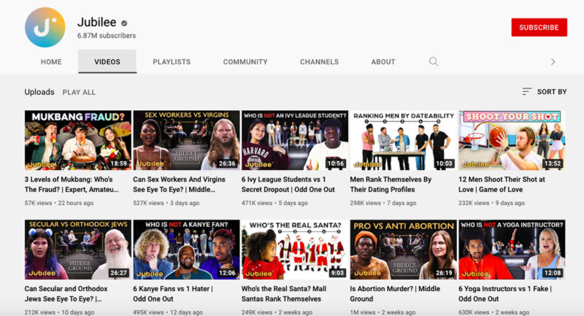
Task: Click the 9:03 duration badge
Action: [x=337, y=273]
